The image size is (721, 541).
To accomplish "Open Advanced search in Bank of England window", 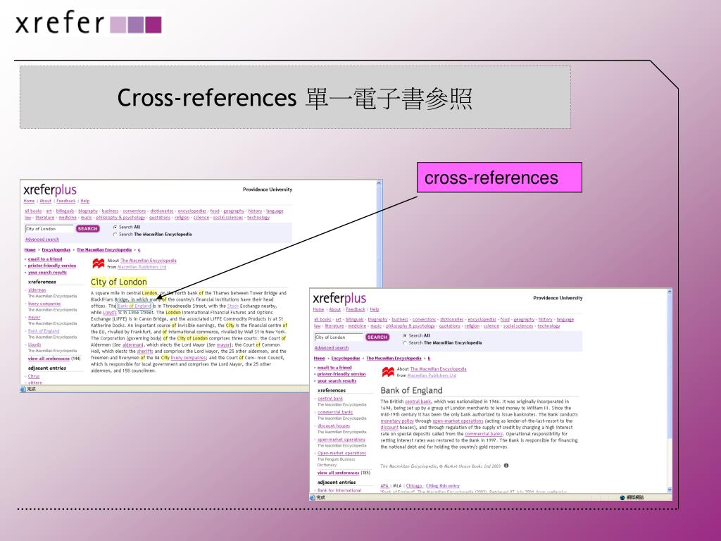I will [332, 348].
